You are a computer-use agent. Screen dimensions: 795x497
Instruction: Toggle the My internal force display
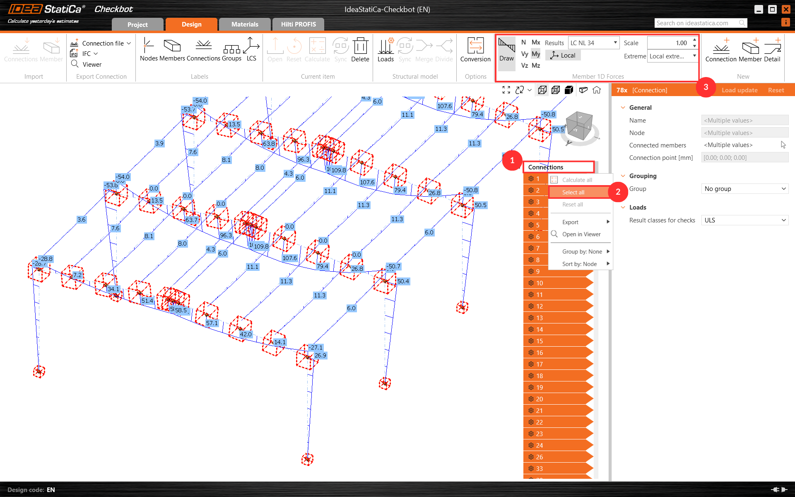coord(536,53)
